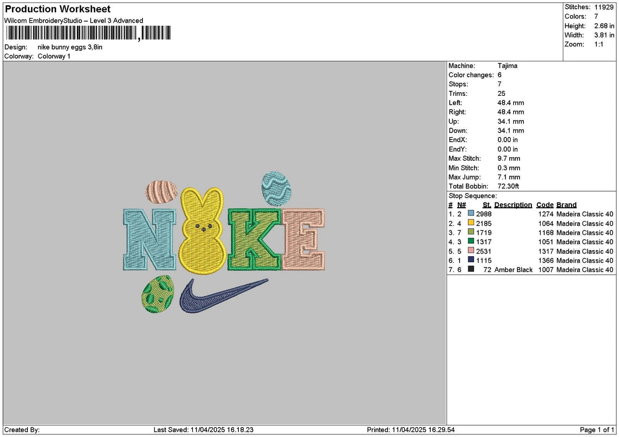
Task: Click the Total Bobbin value '72.30ft'
Action: click(510, 186)
